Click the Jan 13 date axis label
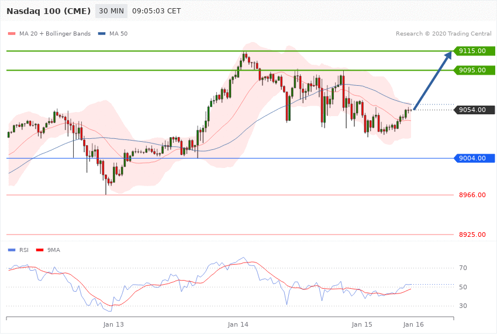 click(113, 324)
